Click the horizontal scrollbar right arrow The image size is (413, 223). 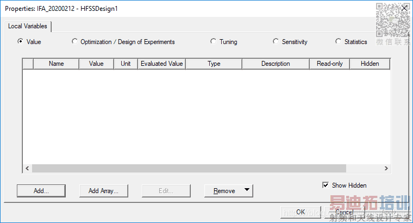point(386,168)
